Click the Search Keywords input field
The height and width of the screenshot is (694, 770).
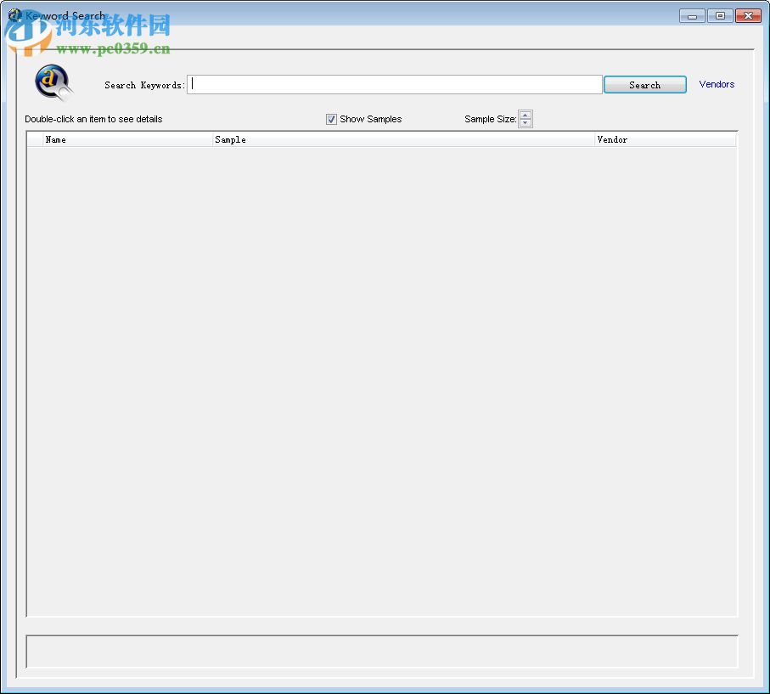394,85
